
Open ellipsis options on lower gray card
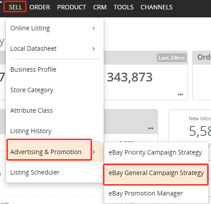click(150, 128)
